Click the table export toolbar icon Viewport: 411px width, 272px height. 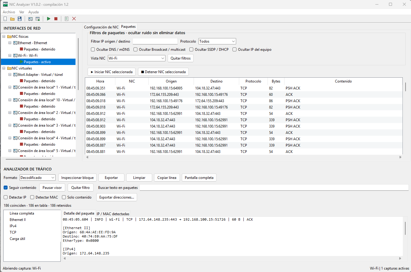(38, 19)
